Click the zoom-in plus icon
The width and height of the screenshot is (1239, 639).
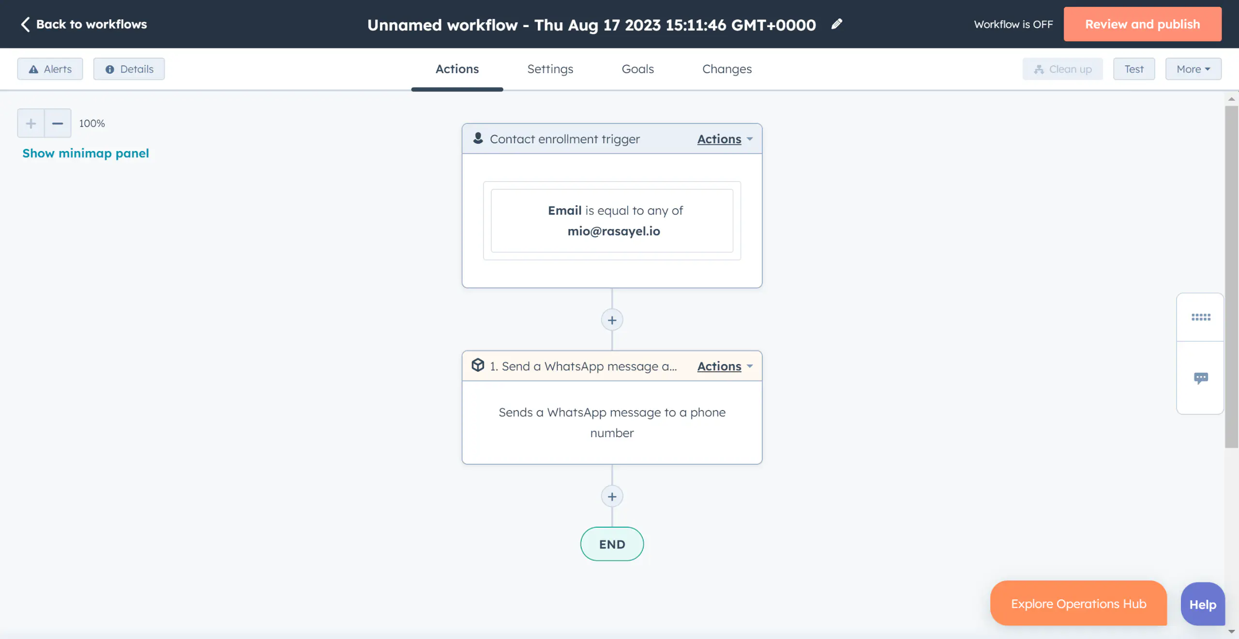(30, 122)
